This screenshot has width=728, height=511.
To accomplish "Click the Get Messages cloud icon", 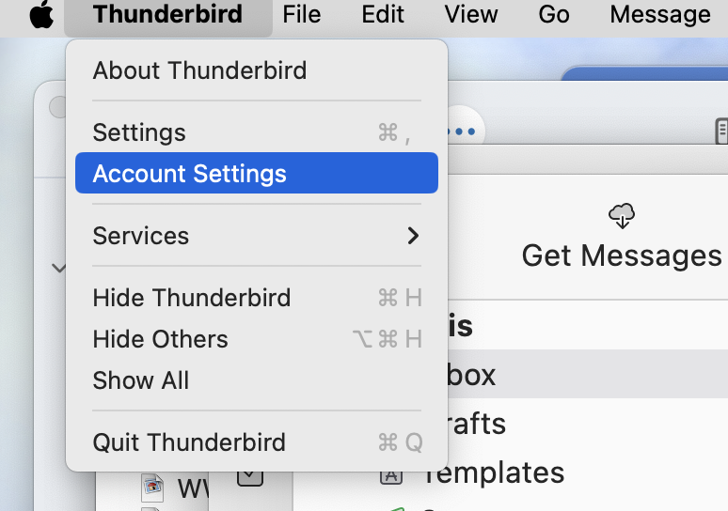I will (x=622, y=215).
